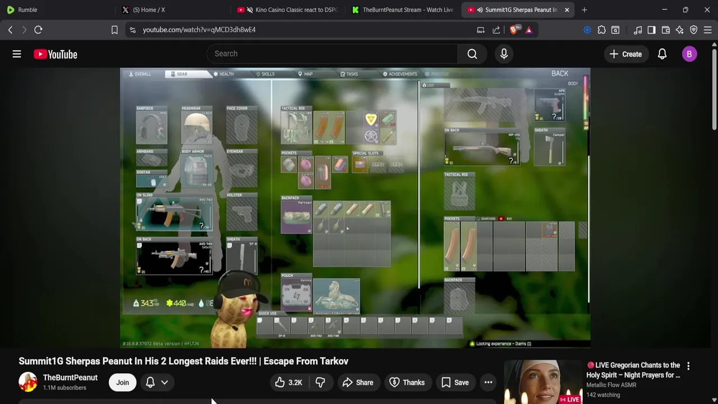This screenshot has height=404, width=718.
Task: Go back in browser history
Action: (x=10, y=30)
